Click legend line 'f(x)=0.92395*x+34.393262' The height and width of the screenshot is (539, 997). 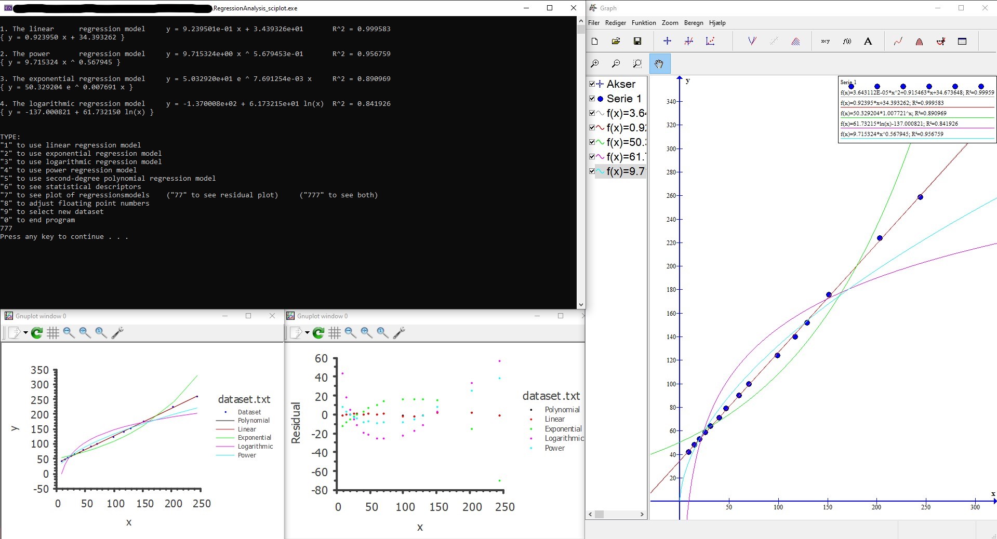(x=892, y=103)
